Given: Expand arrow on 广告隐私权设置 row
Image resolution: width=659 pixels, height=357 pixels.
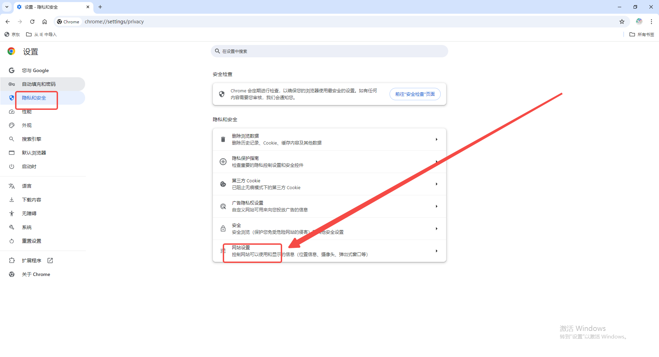Looking at the screenshot, I should pos(437,206).
